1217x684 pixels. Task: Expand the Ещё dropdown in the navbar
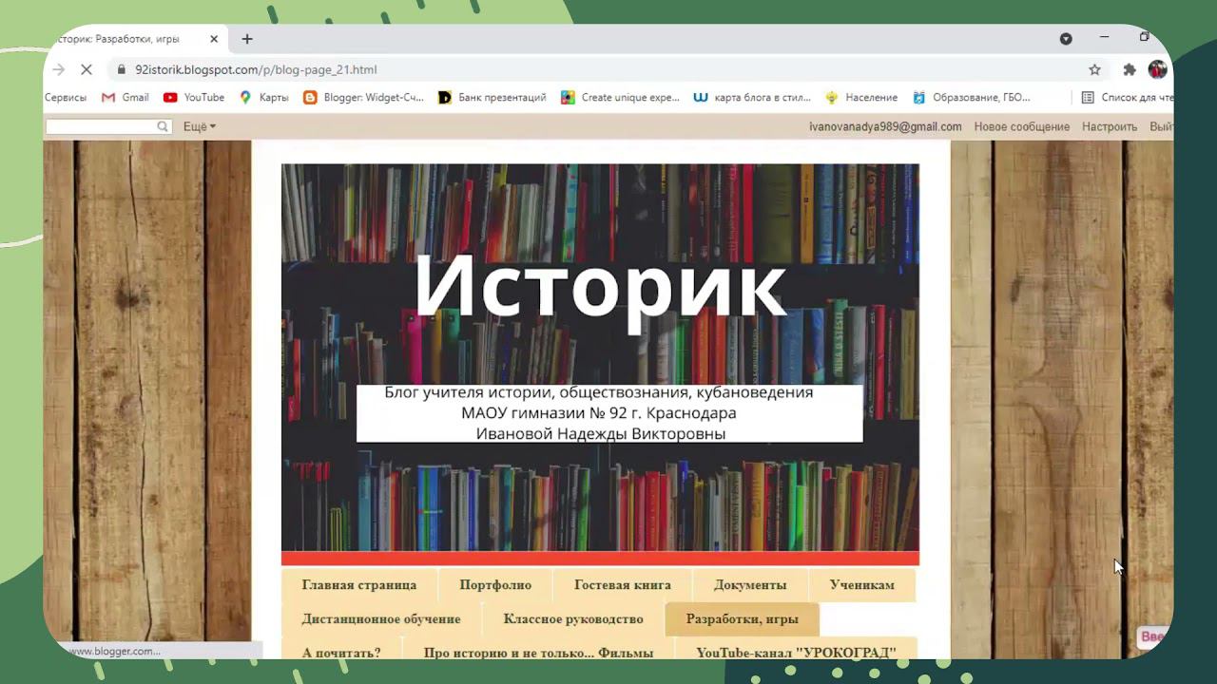tap(199, 126)
